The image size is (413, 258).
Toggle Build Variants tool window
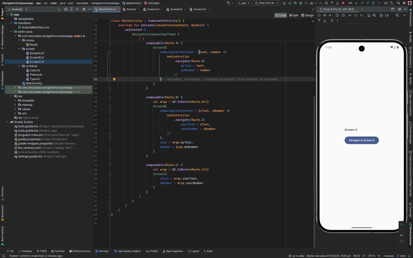point(2,236)
